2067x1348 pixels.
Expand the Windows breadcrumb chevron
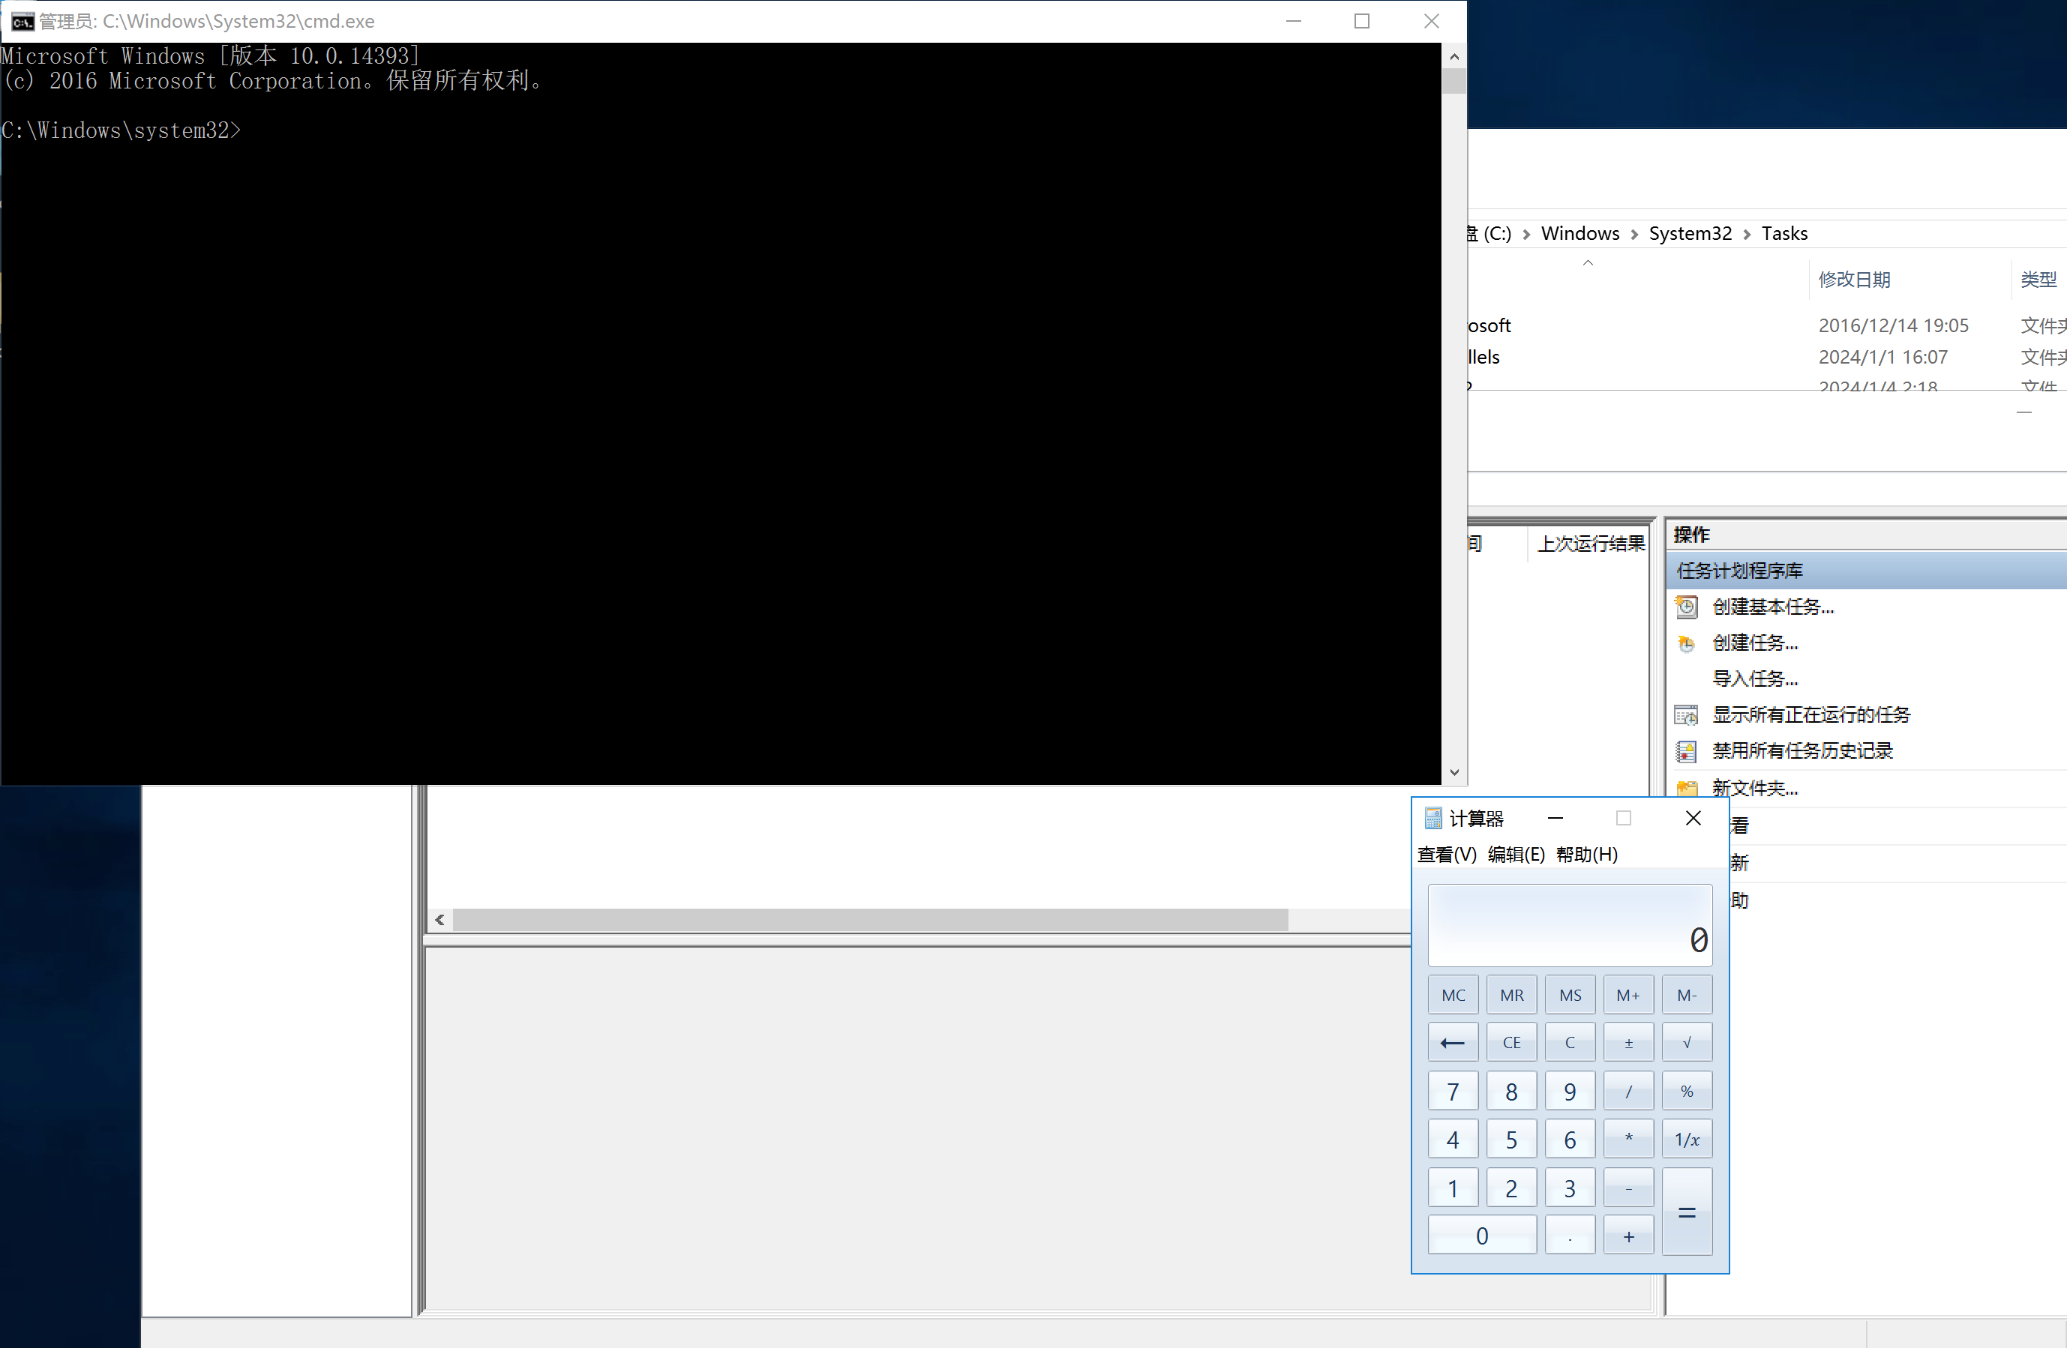(x=1633, y=235)
